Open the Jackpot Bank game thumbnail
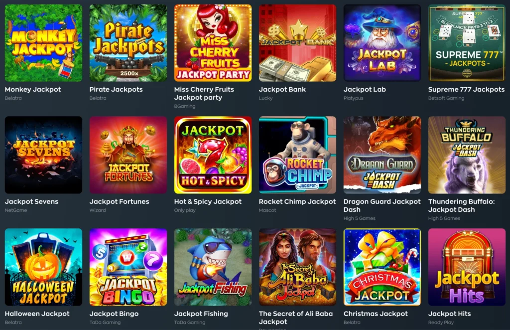The image size is (510, 330). coord(298,43)
